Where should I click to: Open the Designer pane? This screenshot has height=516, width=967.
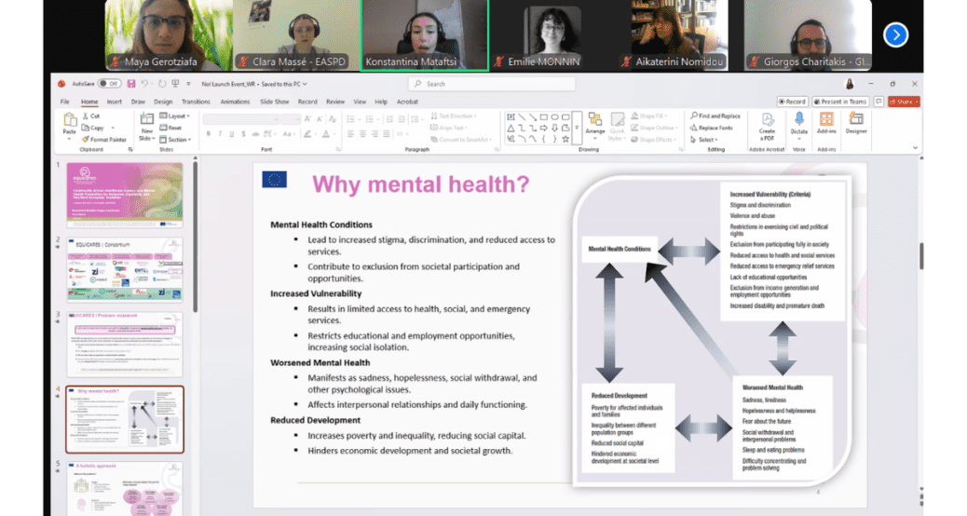click(x=855, y=122)
